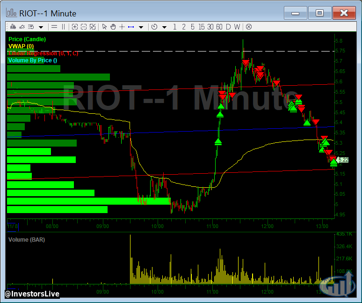
Task: Click the clock time-frame icon
Action: (154, 27)
